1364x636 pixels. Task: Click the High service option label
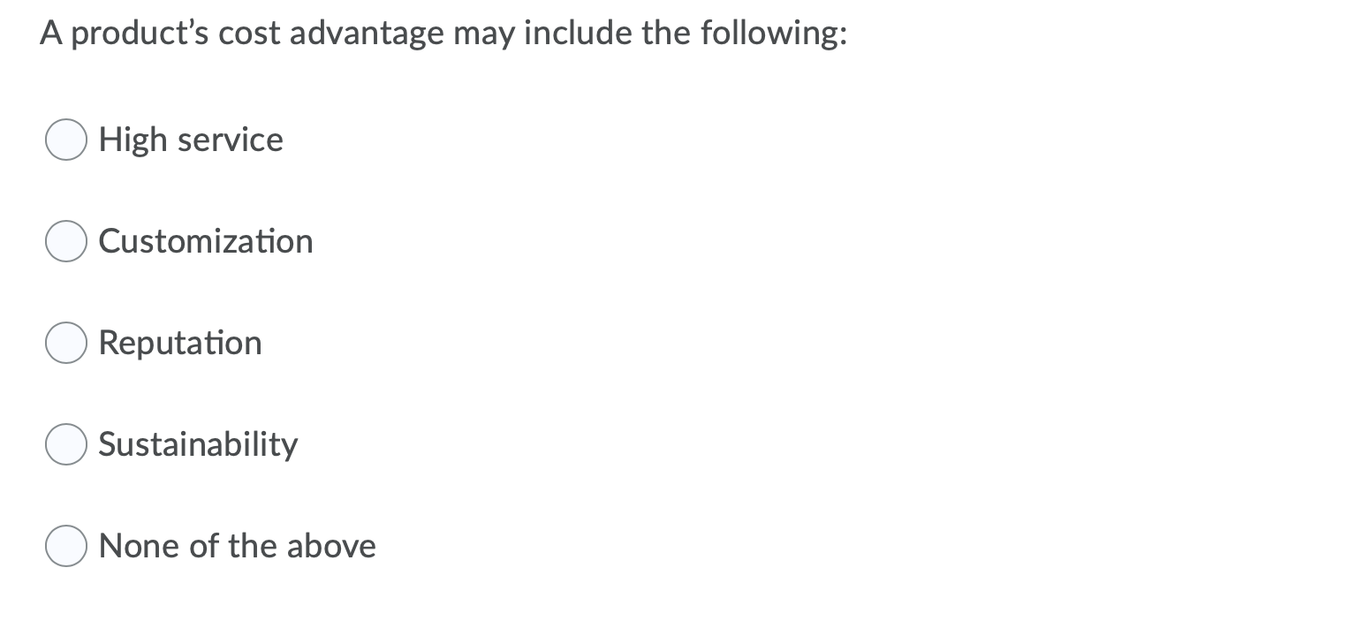pyautogui.click(x=191, y=139)
